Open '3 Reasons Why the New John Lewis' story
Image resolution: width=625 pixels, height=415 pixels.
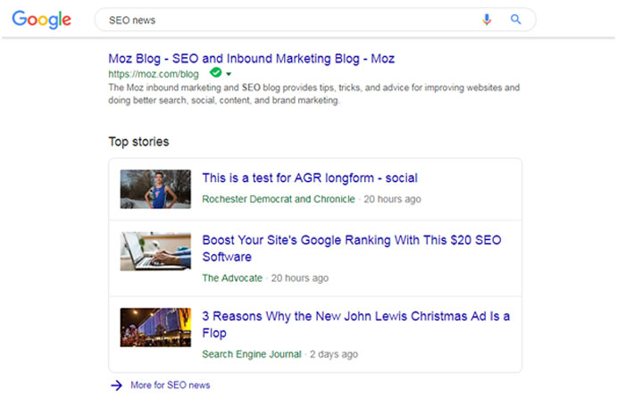click(355, 324)
